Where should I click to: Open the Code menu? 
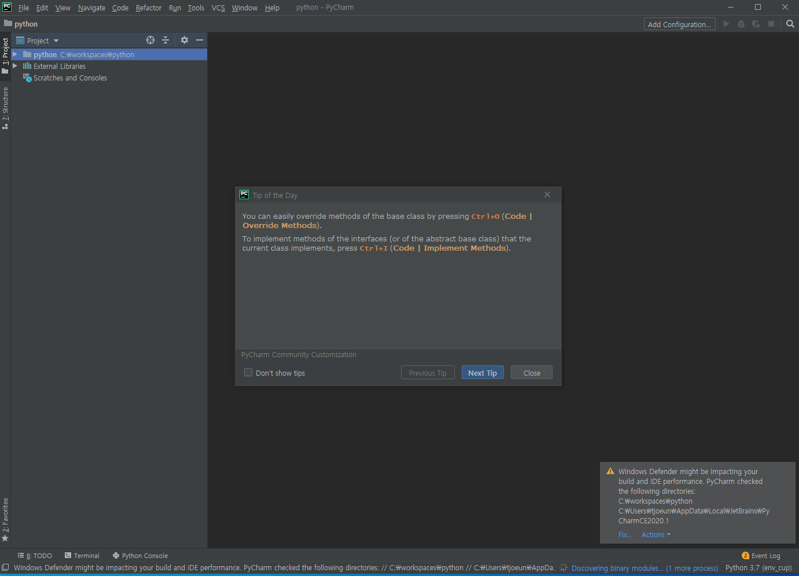[x=120, y=8]
